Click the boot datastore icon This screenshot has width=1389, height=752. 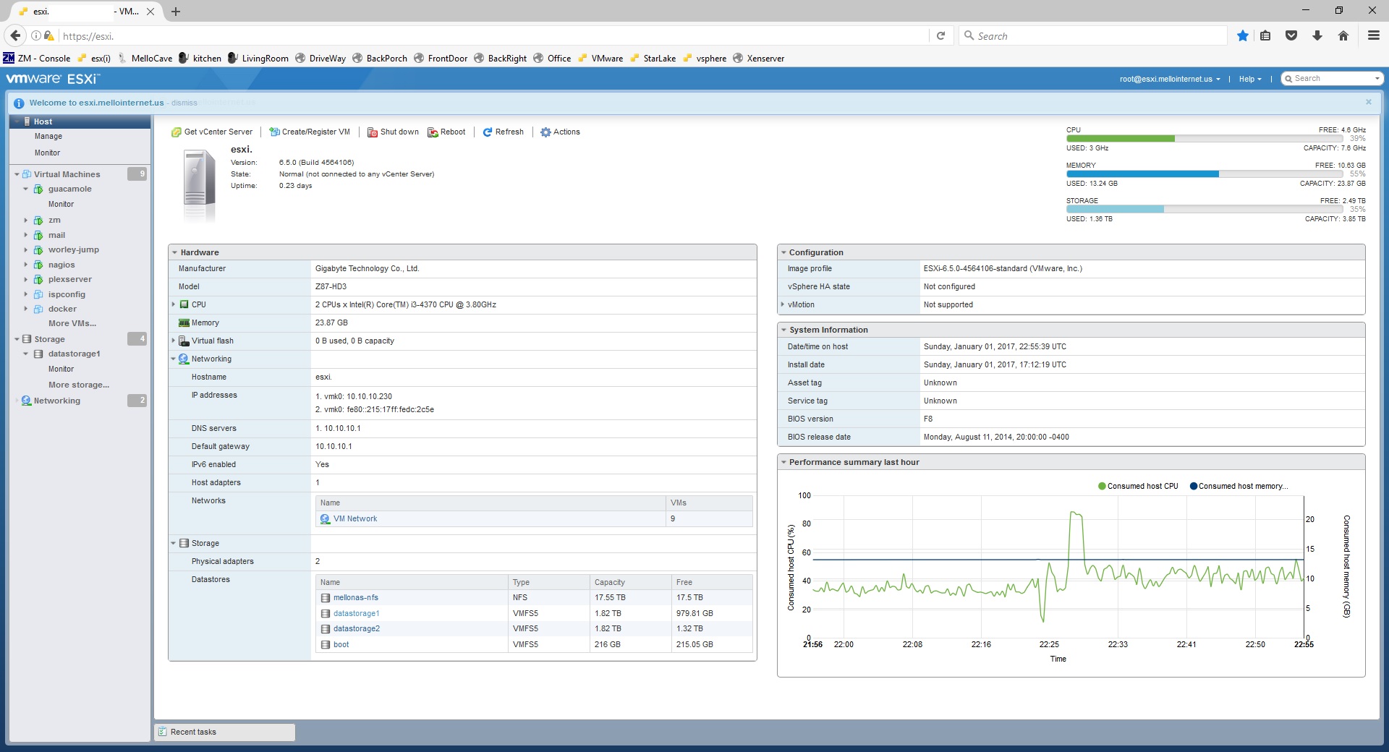pos(326,645)
